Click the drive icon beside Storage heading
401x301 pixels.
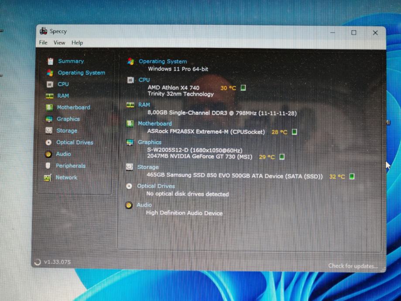point(130,167)
